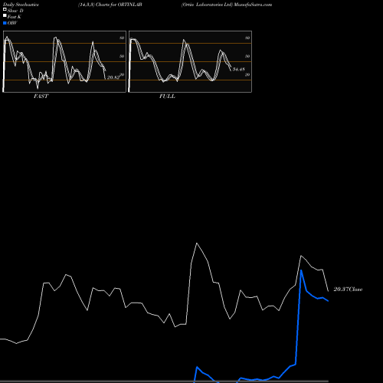Click the 20.82 value in FAST chart

click(113, 77)
